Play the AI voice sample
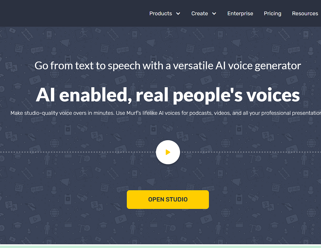 coord(168,152)
